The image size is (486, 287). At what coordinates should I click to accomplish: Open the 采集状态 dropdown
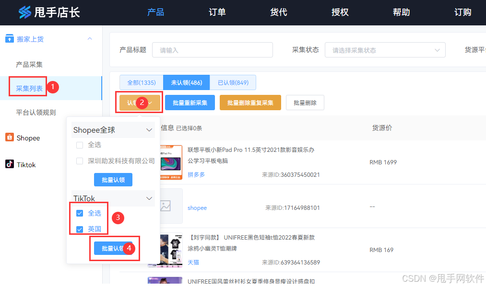tap(385, 50)
